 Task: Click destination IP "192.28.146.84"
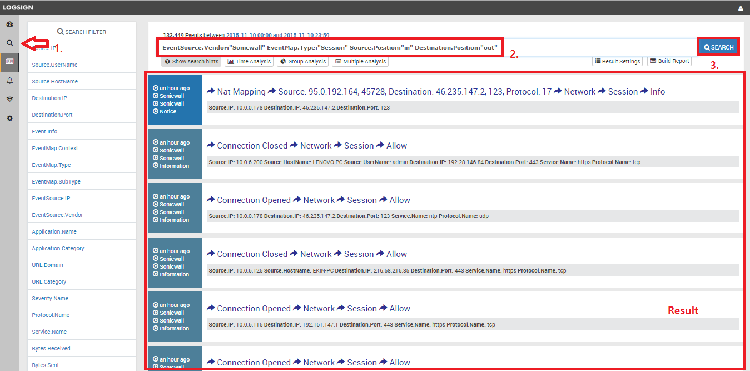466,162
